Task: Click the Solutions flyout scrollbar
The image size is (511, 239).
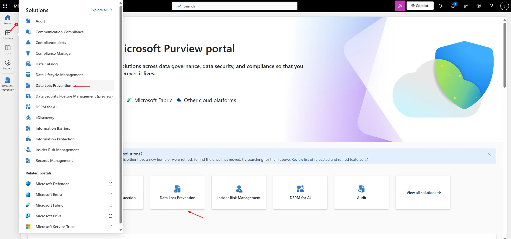Action: 121,114
